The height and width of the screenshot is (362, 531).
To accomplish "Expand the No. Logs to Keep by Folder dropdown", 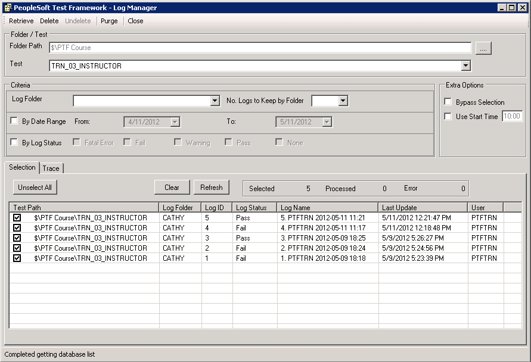I will click(x=344, y=101).
